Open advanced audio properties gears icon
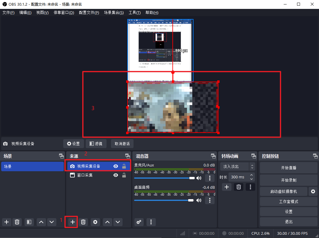 (139, 222)
